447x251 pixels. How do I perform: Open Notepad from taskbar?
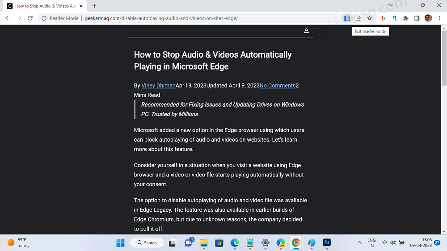(250, 243)
